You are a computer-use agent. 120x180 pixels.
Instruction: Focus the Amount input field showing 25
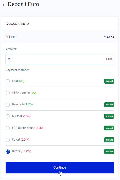(60, 59)
